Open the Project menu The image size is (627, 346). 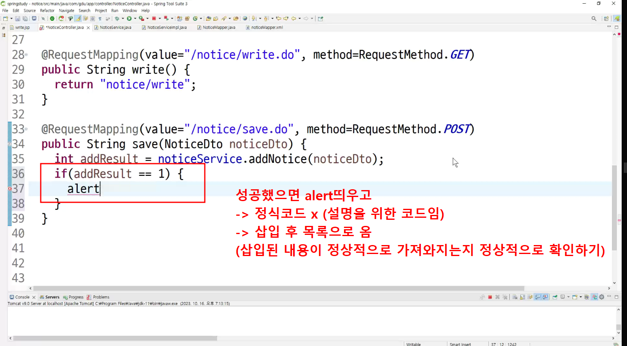101,11
